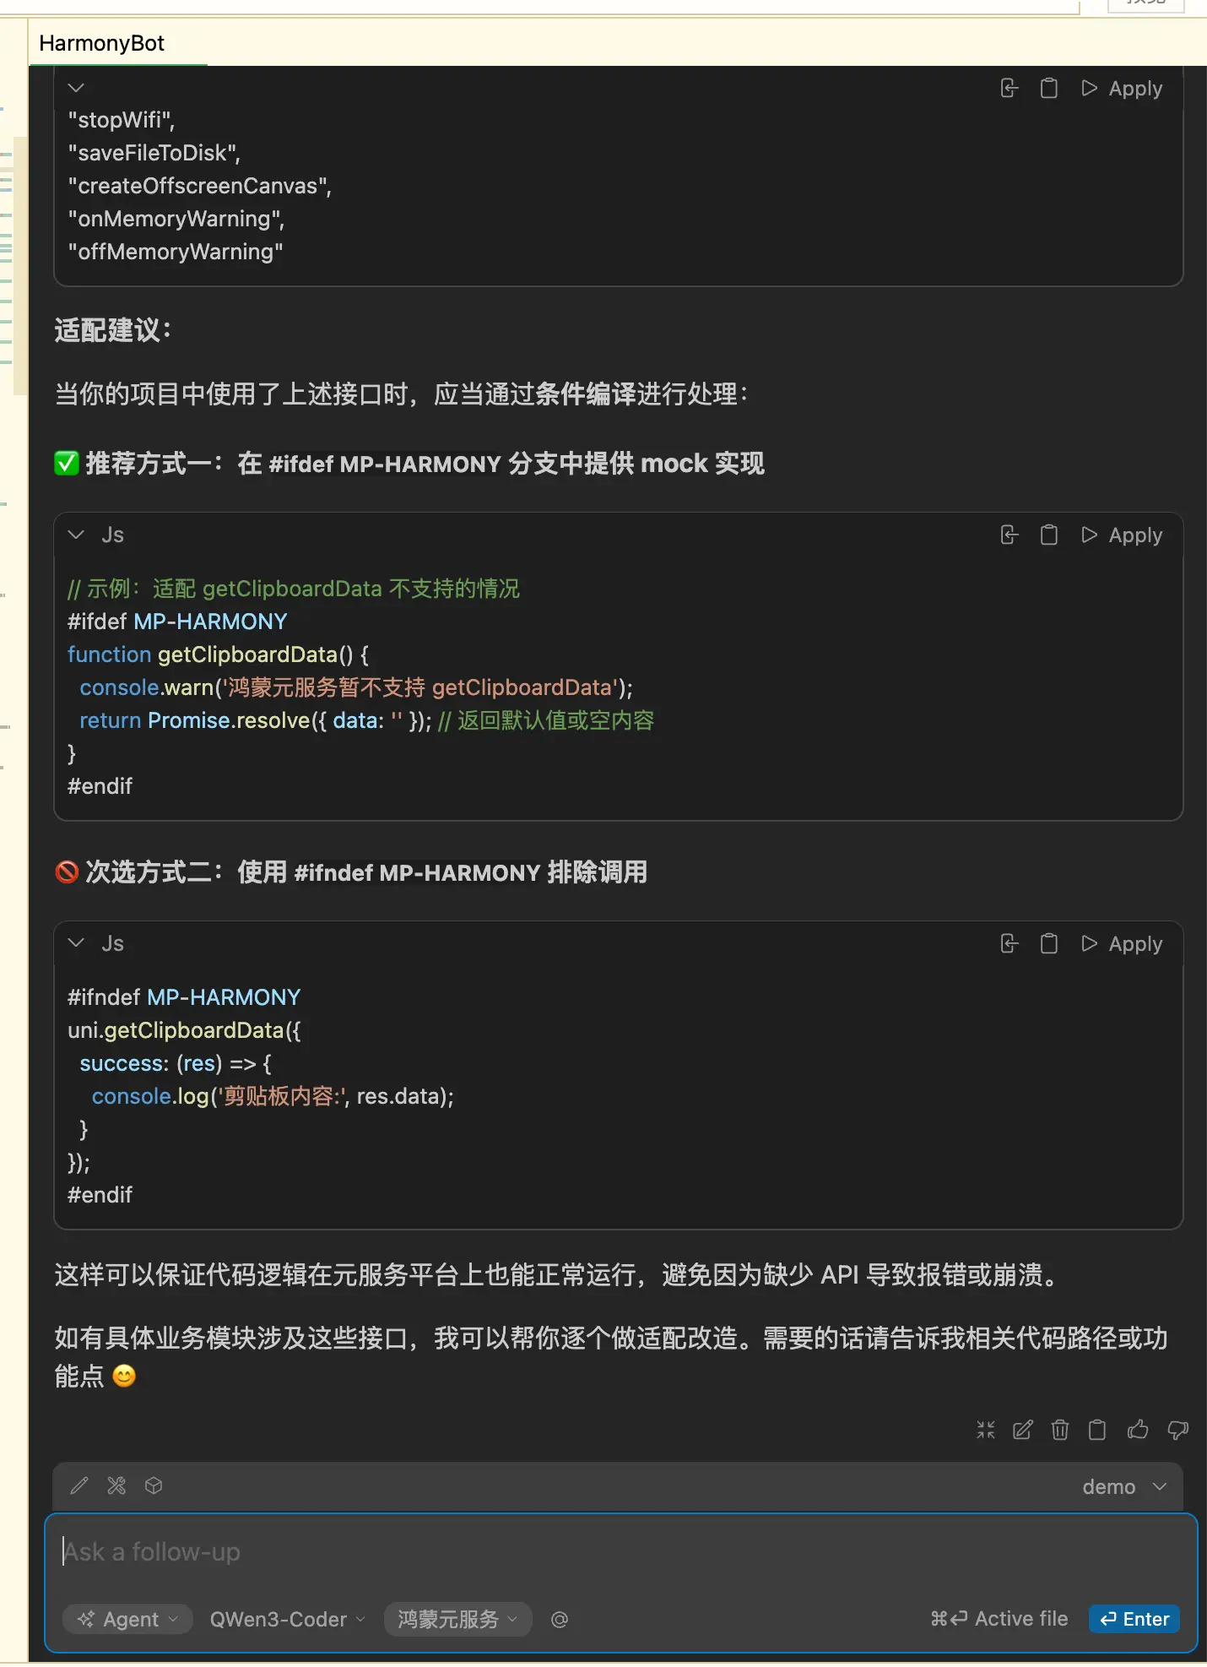
Task: Click the thumbs up icon on the response
Action: coord(1137,1430)
